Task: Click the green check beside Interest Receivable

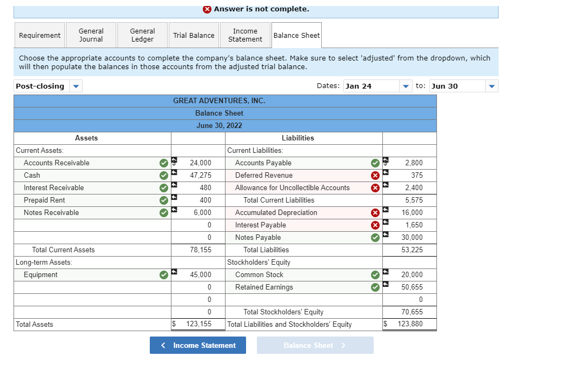Action: point(164,187)
